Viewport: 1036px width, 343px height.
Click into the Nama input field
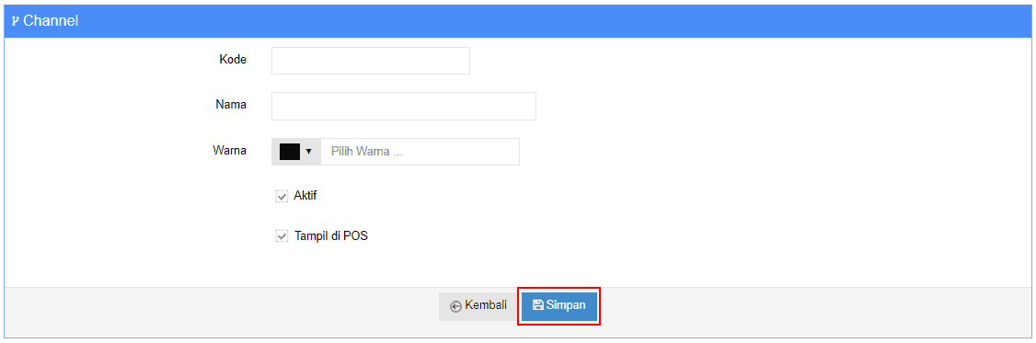pos(404,107)
